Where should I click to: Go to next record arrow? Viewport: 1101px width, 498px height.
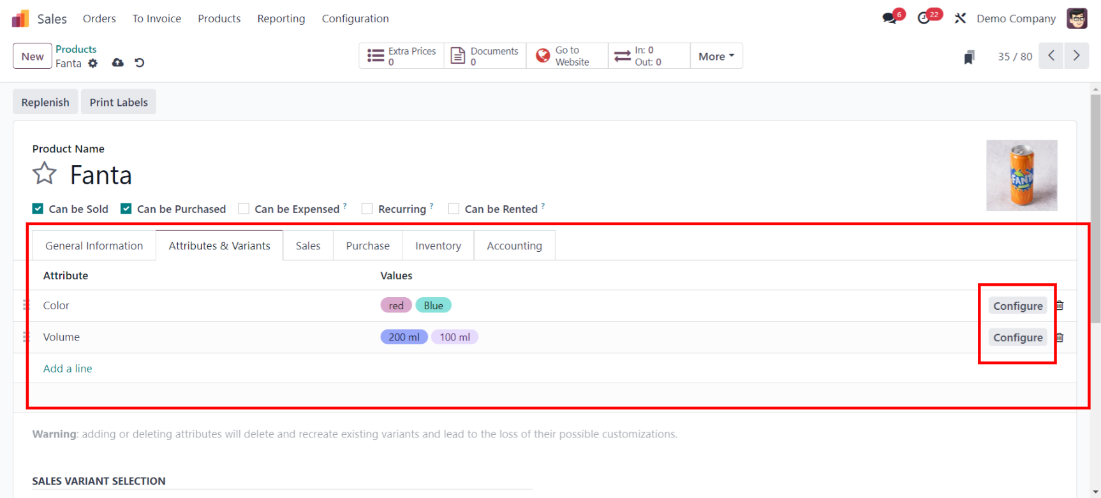(x=1076, y=56)
